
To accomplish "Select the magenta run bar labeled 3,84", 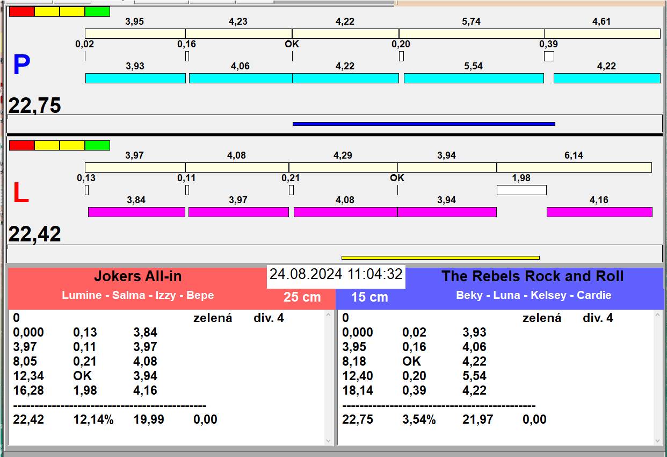I will [x=136, y=212].
